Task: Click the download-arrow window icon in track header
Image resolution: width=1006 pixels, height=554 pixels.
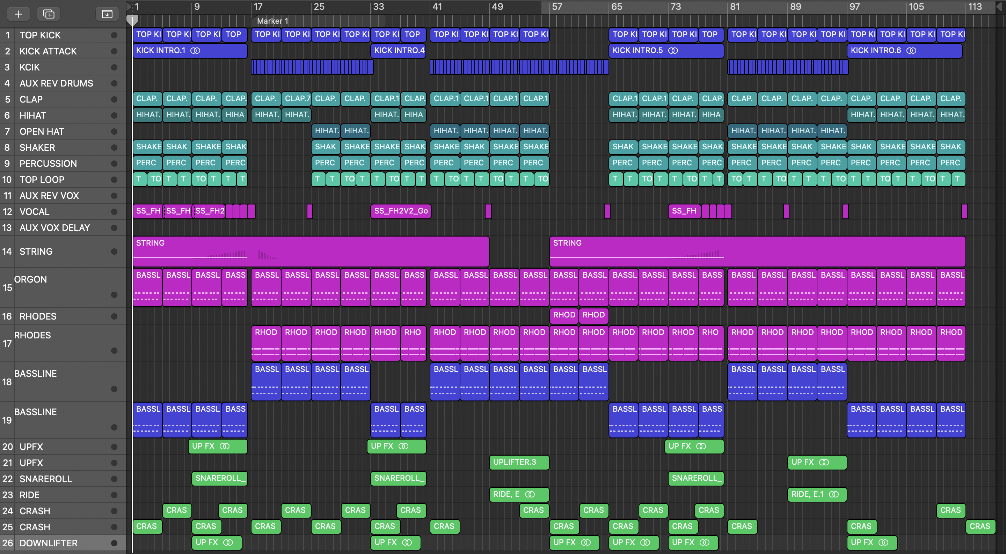Action: click(x=107, y=14)
